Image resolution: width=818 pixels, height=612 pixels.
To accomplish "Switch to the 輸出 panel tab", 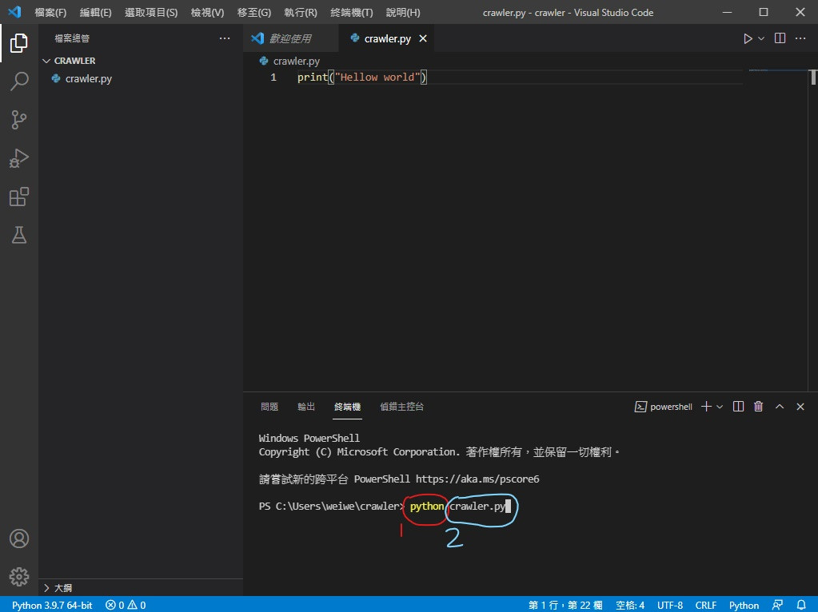I will tap(306, 407).
